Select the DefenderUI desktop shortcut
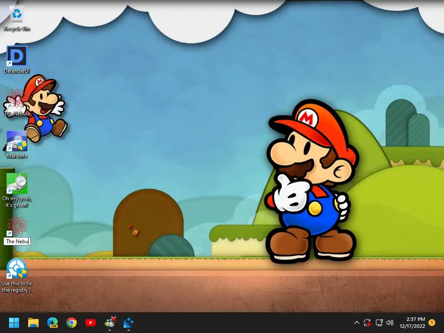Screen dimensions: 444x333 pyautogui.click(x=17, y=60)
